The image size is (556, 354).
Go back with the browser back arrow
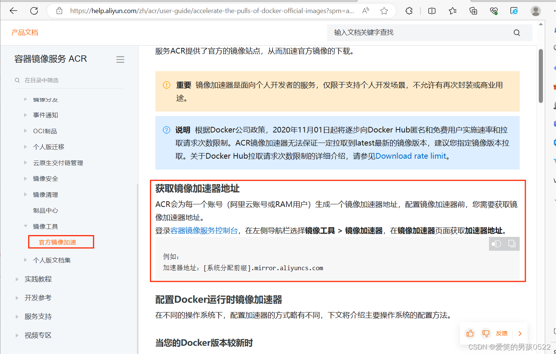click(13, 11)
